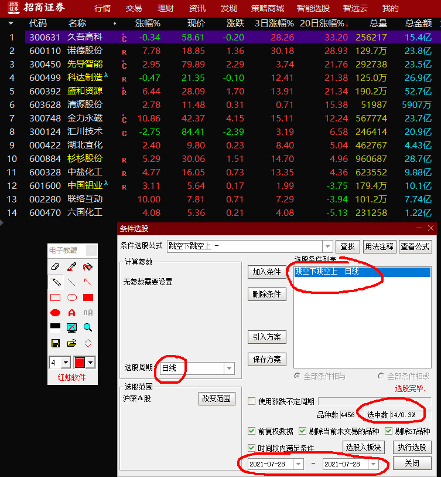Image resolution: width=441 pixels, height=477 pixels.
Task: Open the 选股周期 日线 dropdown
Action: point(230,368)
